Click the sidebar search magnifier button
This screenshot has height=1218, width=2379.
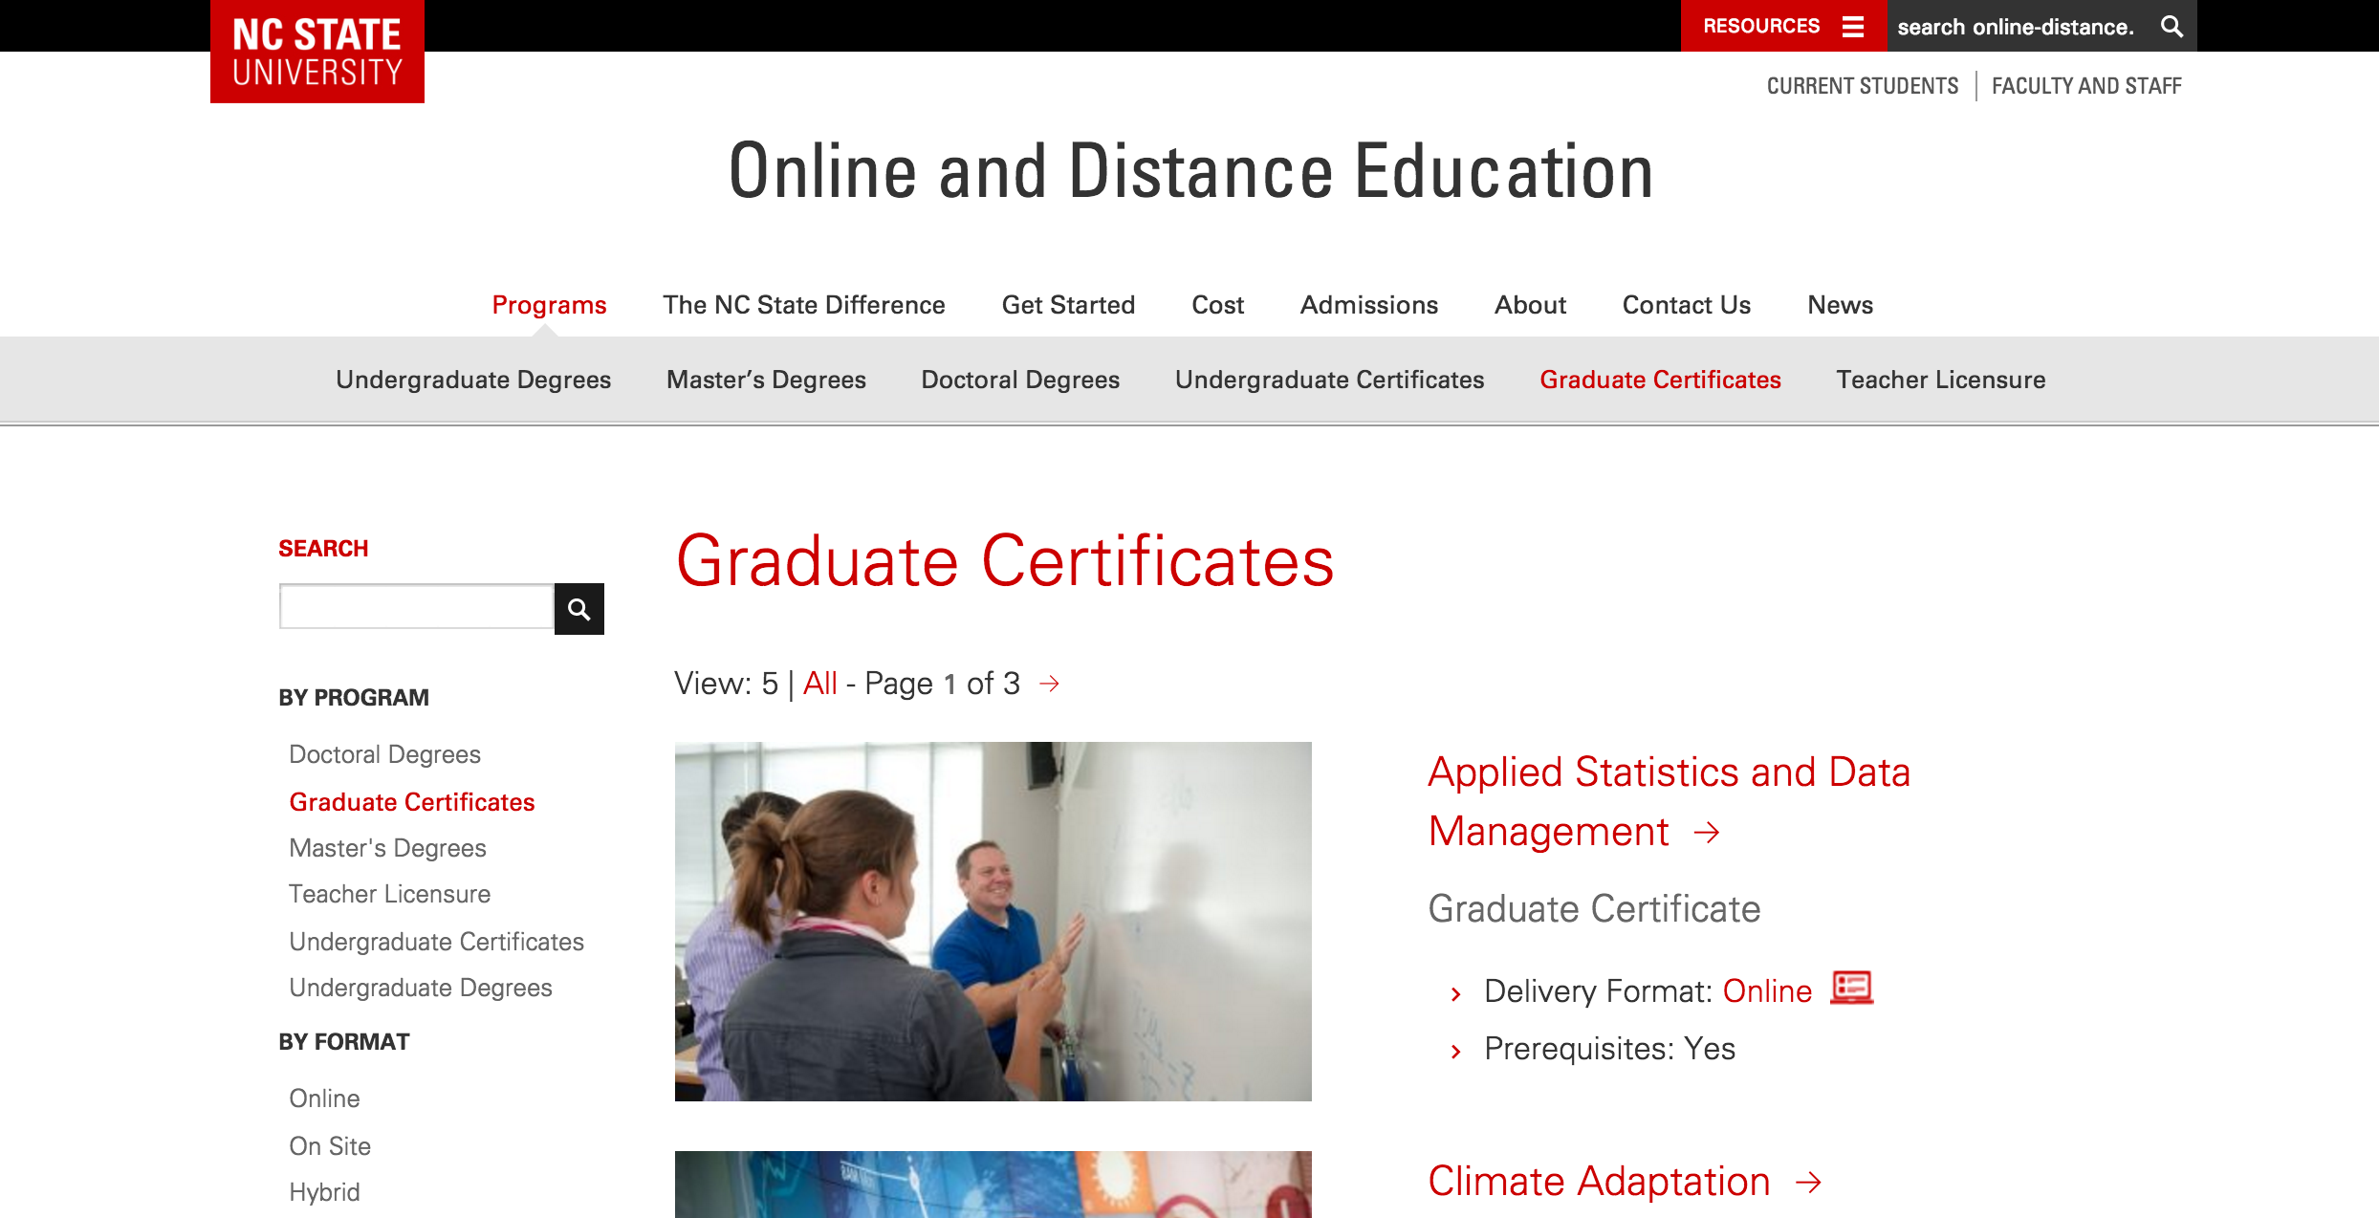(579, 609)
